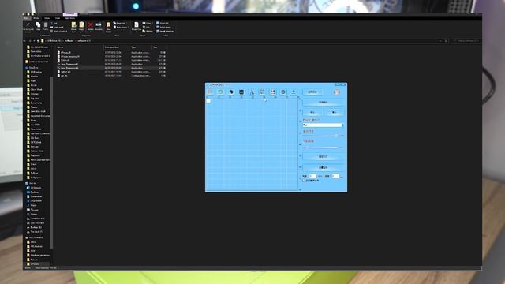
Task: Click the dark square image icon
Action: tap(241, 92)
